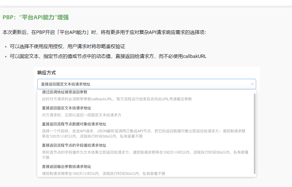This screenshot has width=292, height=187.
Task: Select 直接返回流程节点数据对象给请求地址 option
Action: coord(74,124)
